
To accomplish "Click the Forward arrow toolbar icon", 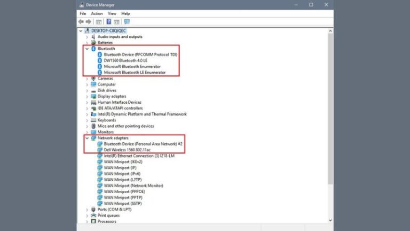I will (89, 22).
